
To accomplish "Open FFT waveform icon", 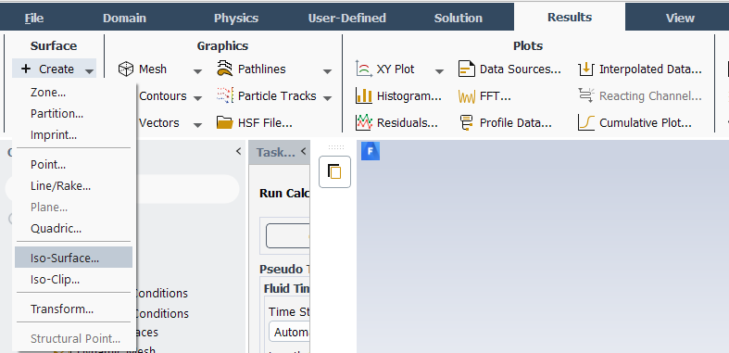I will click(x=467, y=96).
